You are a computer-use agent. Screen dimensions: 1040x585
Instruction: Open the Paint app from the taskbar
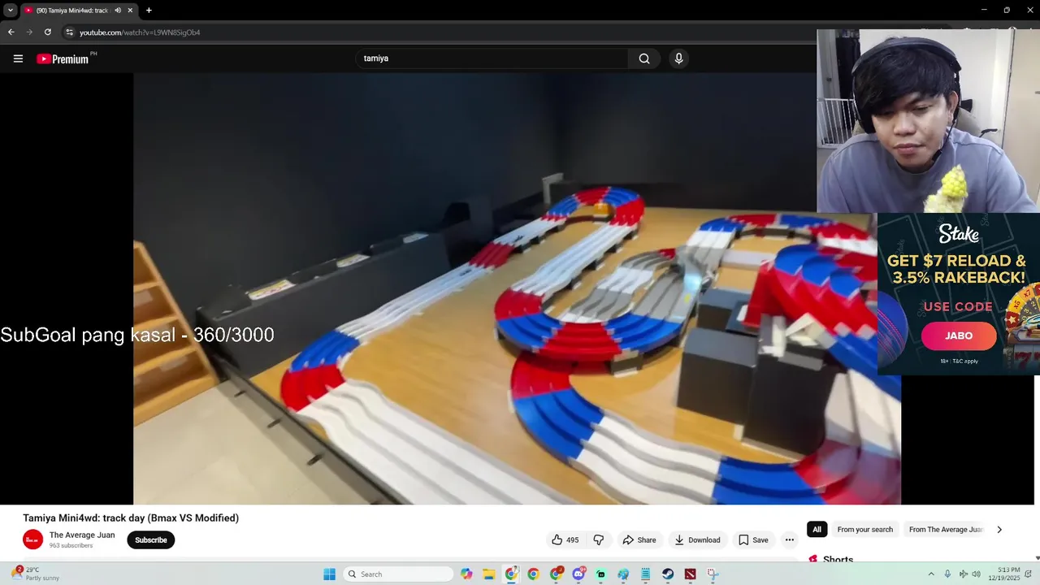click(623, 574)
